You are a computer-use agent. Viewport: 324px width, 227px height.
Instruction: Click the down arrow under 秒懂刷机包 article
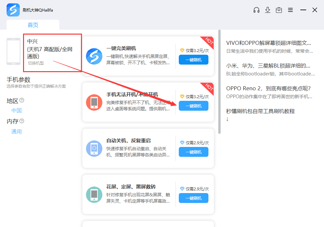point(228,119)
